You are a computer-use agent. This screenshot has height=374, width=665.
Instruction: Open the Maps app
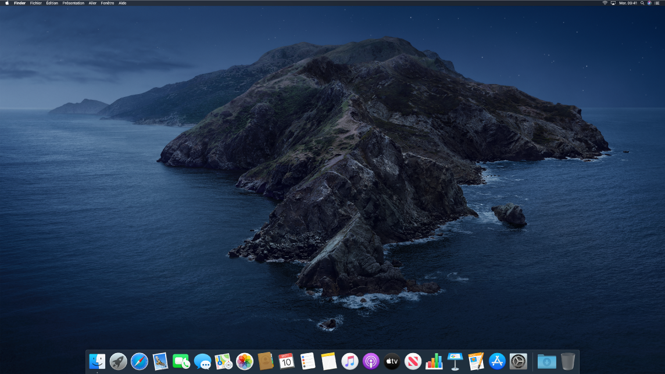(223, 361)
